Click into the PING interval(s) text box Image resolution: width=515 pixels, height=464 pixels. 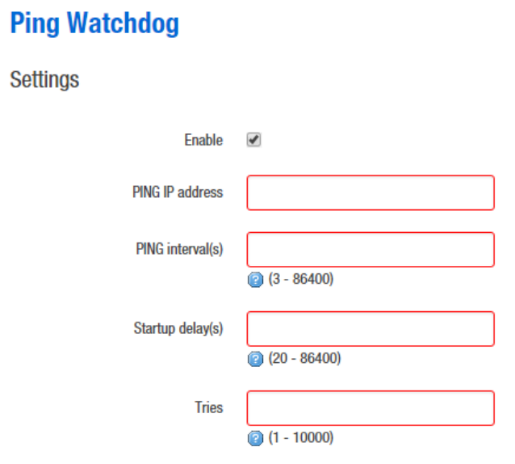pyautogui.click(x=370, y=249)
